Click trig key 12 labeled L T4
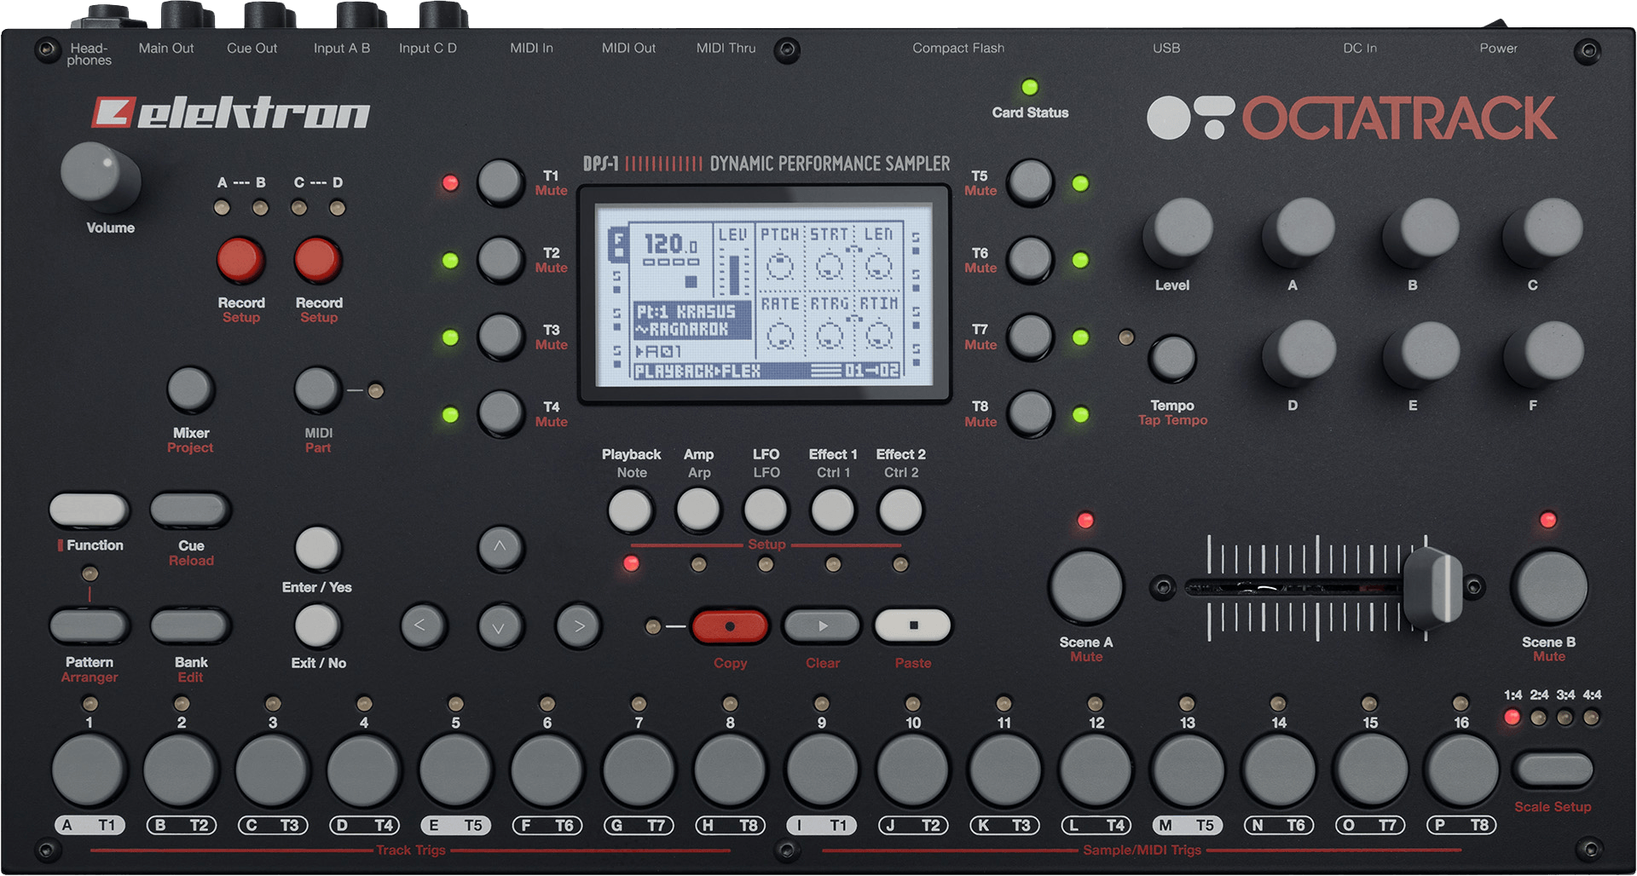 [1096, 770]
